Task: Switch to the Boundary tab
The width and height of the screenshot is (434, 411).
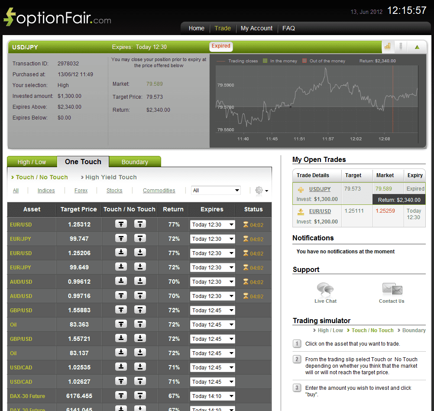Action: (135, 162)
